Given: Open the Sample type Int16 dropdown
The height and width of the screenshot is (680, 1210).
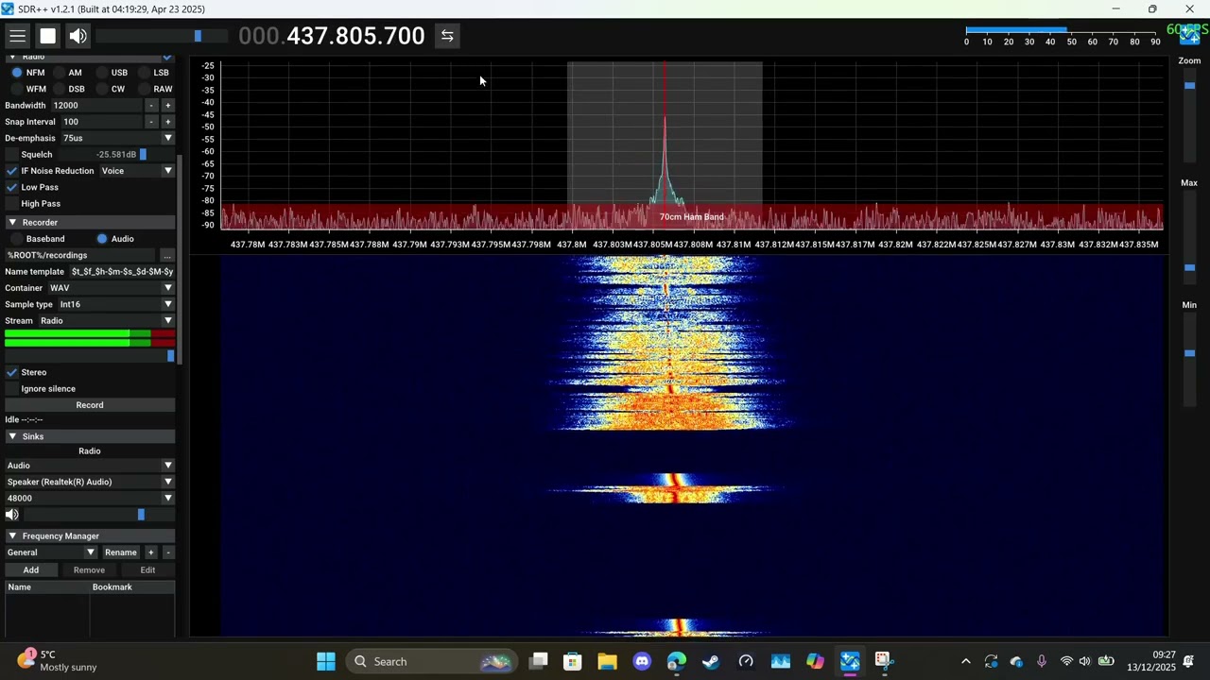Looking at the screenshot, I should [x=116, y=304].
